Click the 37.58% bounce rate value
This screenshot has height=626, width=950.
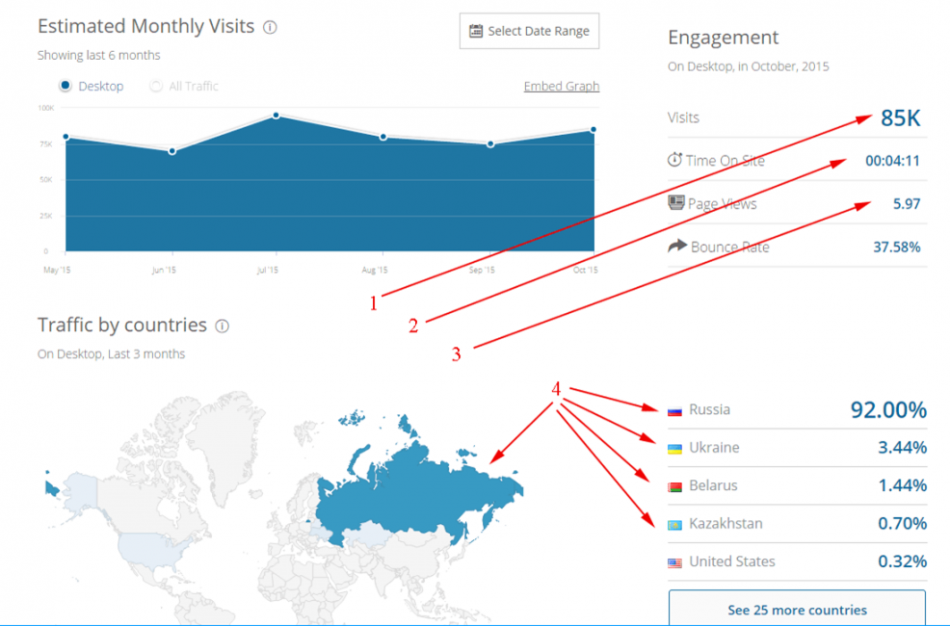pyautogui.click(x=897, y=247)
